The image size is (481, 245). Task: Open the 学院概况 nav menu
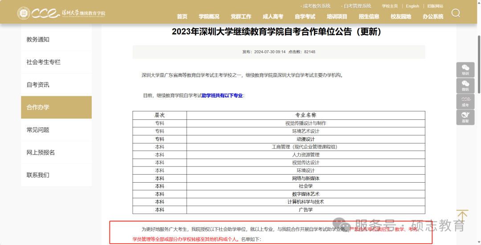(209, 16)
